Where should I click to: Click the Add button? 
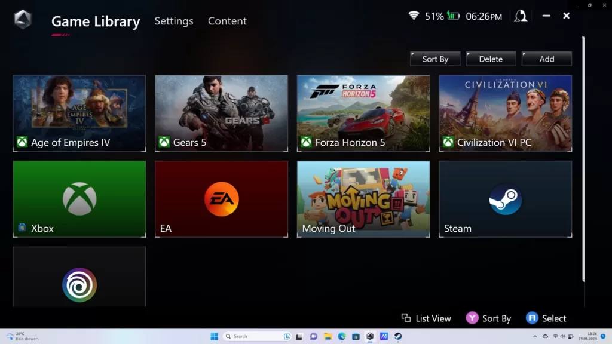(547, 59)
